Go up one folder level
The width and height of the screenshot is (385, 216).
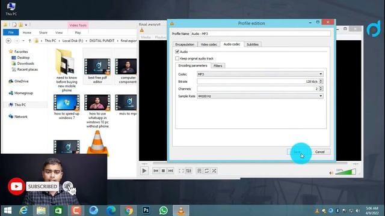[x=29, y=41]
